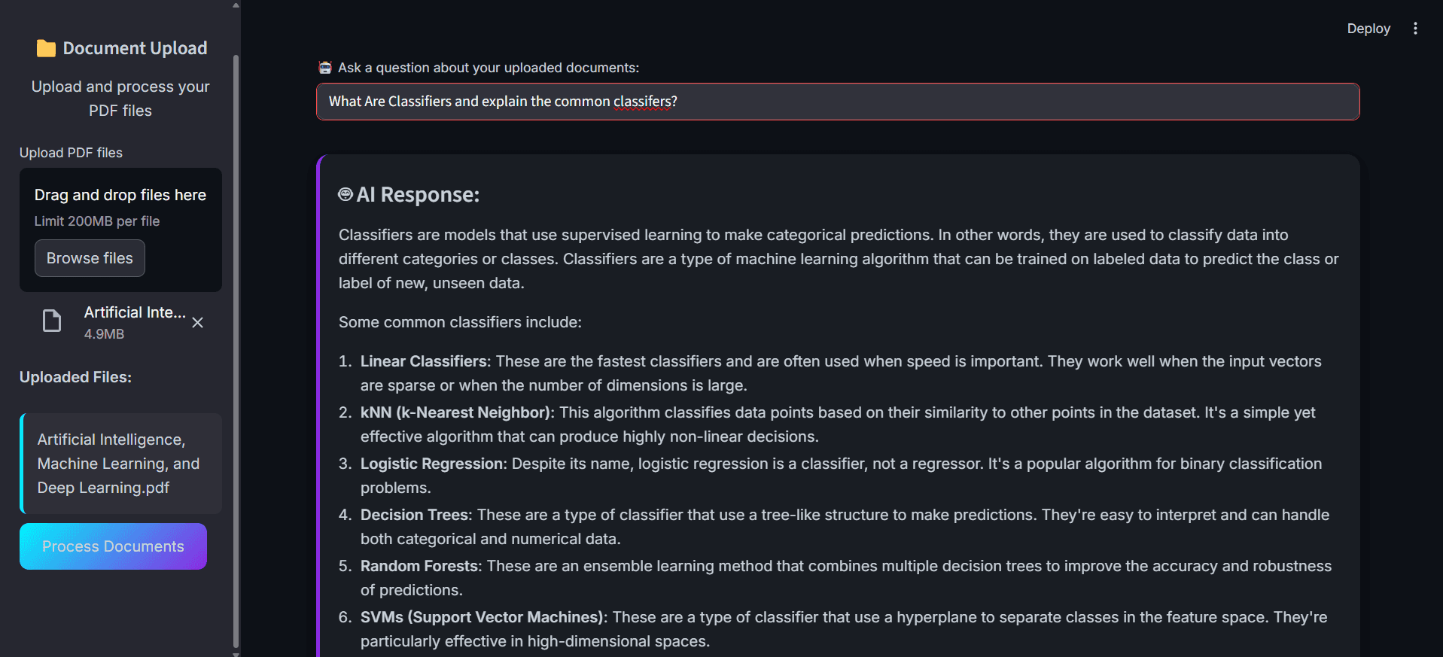1443x657 pixels.
Task: Click the robot icon near the question prompt
Action: click(325, 67)
